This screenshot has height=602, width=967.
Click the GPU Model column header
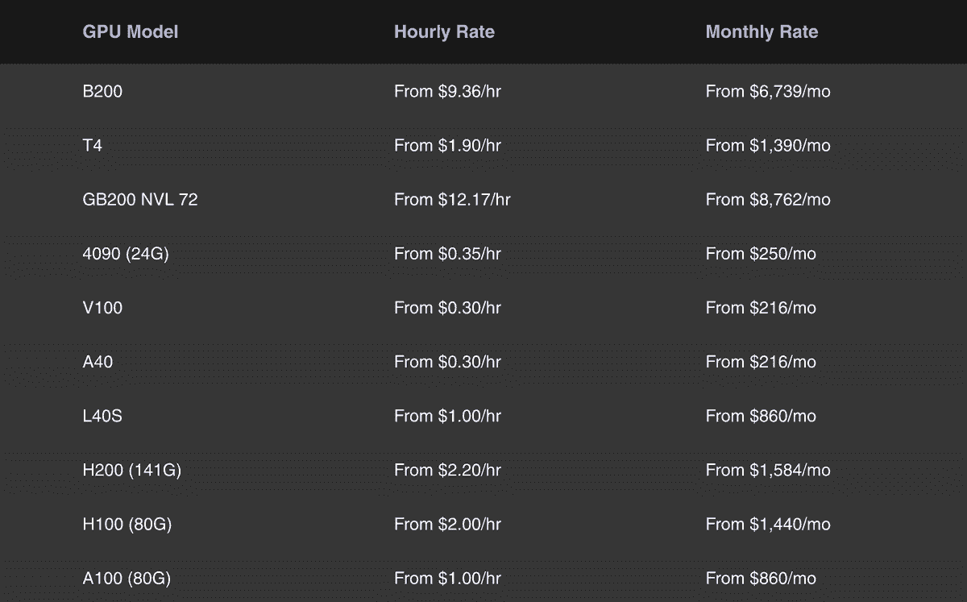pyautogui.click(x=131, y=32)
